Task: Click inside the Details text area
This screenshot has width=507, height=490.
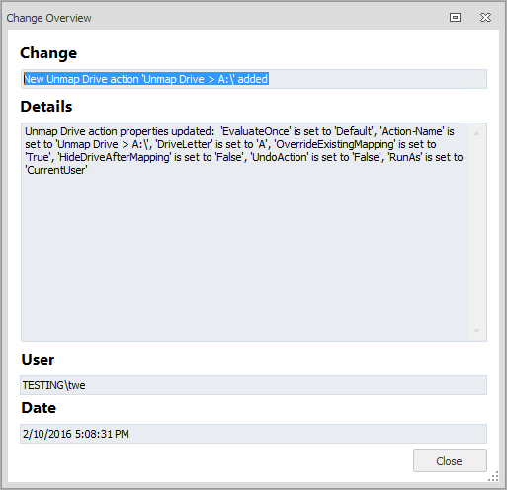Action: tap(244, 232)
